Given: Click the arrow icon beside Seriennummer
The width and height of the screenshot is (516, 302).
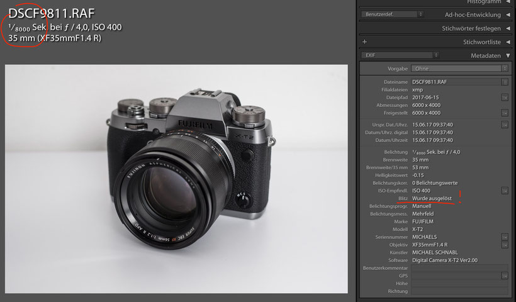Looking at the screenshot, I should click(x=505, y=237).
